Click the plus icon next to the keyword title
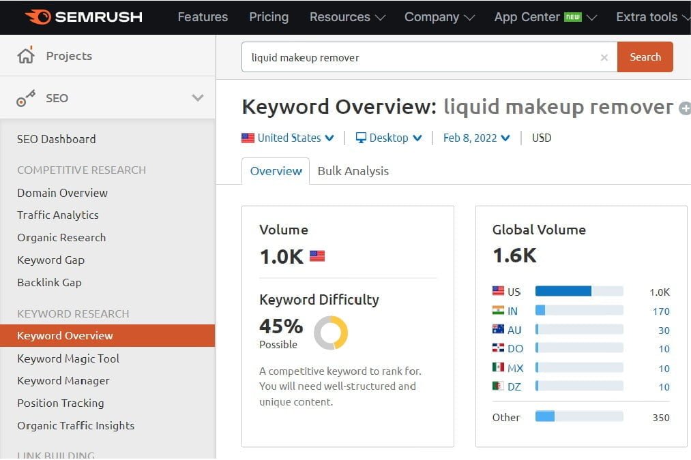691x460 pixels. tap(686, 108)
